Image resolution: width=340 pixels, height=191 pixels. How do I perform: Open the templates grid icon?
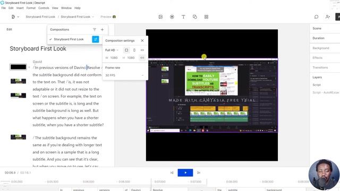tap(206, 17)
